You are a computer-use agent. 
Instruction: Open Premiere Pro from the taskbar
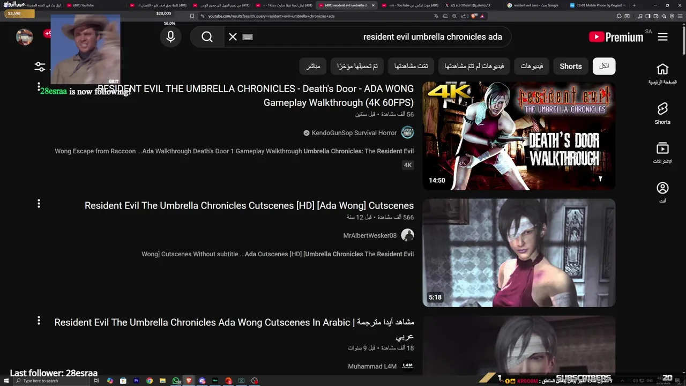coord(136,381)
